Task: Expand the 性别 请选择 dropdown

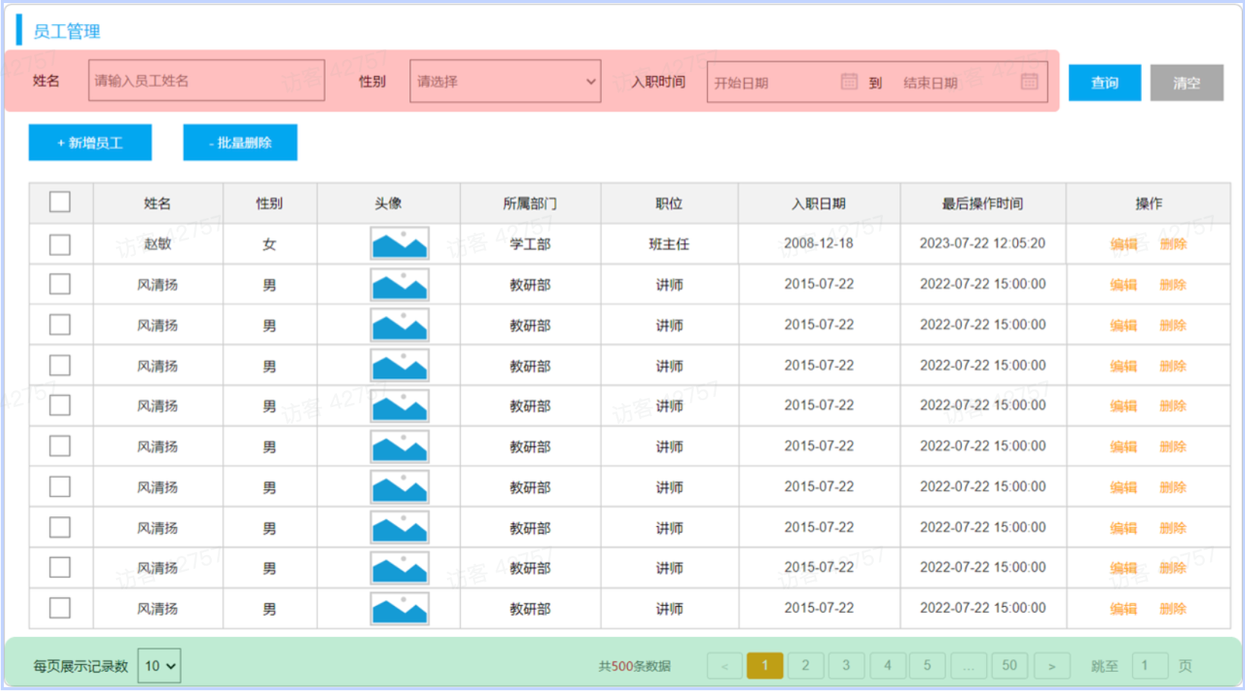Action: [x=505, y=81]
